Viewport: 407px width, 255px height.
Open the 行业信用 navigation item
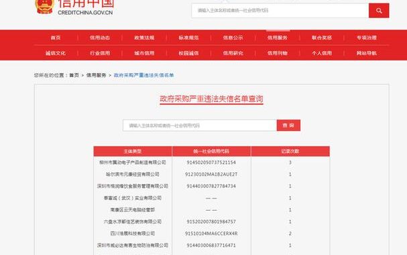click(x=100, y=53)
